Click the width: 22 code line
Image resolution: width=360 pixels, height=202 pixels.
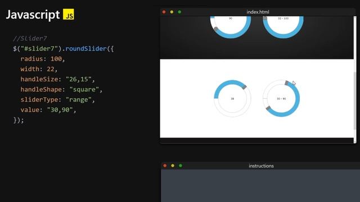[x=39, y=69]
